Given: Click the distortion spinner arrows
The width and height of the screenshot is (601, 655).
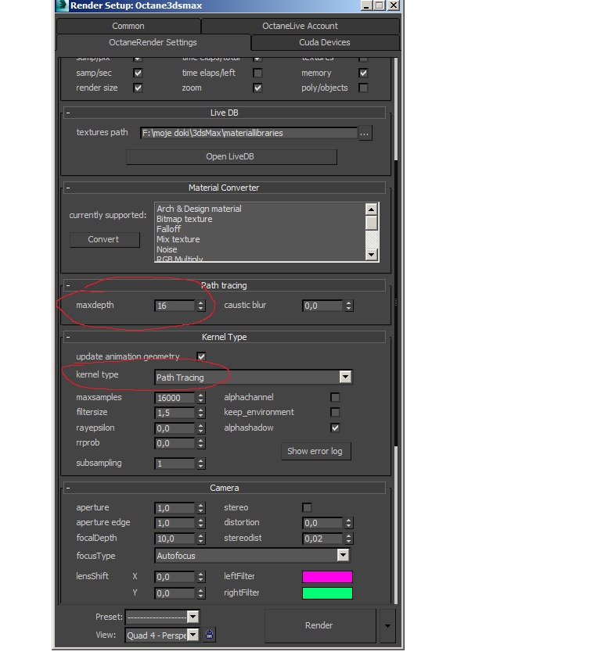Looking at the screenshot, I should point(349,523).
